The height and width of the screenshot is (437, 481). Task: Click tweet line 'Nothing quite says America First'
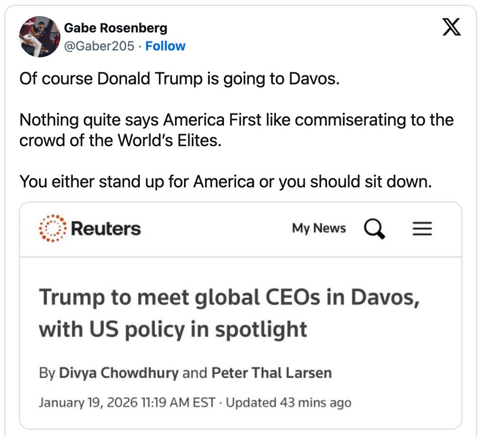236,119
